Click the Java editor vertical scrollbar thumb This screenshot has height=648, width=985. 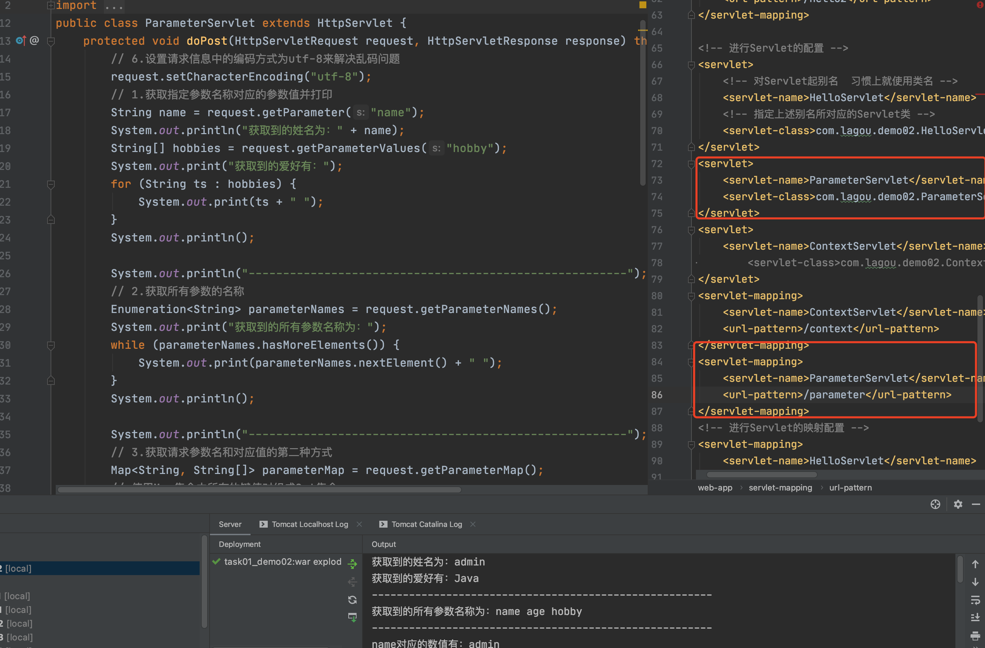(x=643, y=102)
